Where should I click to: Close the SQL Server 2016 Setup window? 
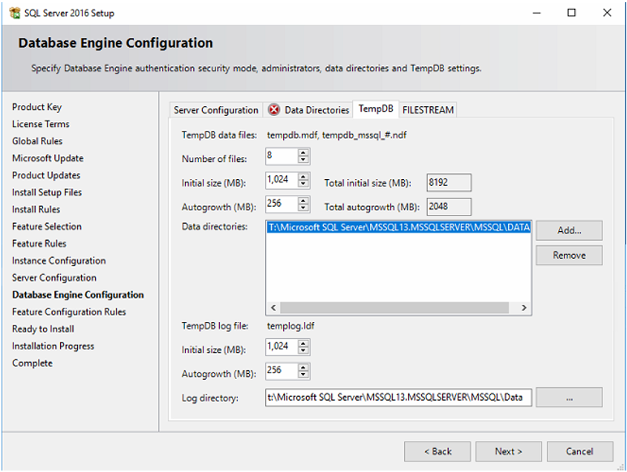(607, 13)
